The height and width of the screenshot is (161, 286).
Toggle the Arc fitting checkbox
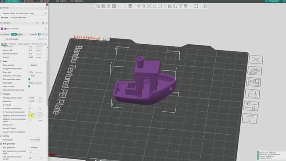click(29, 105)
